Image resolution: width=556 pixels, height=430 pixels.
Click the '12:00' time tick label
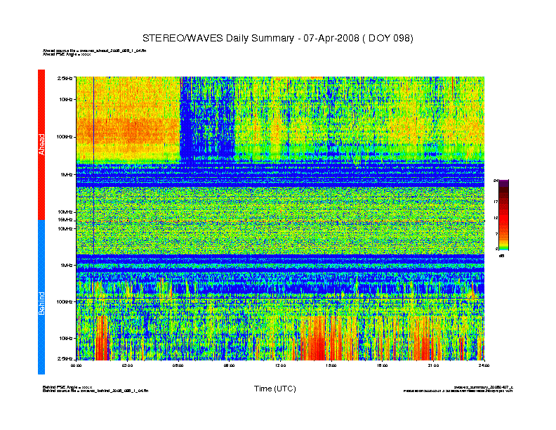tap(280, 365)
